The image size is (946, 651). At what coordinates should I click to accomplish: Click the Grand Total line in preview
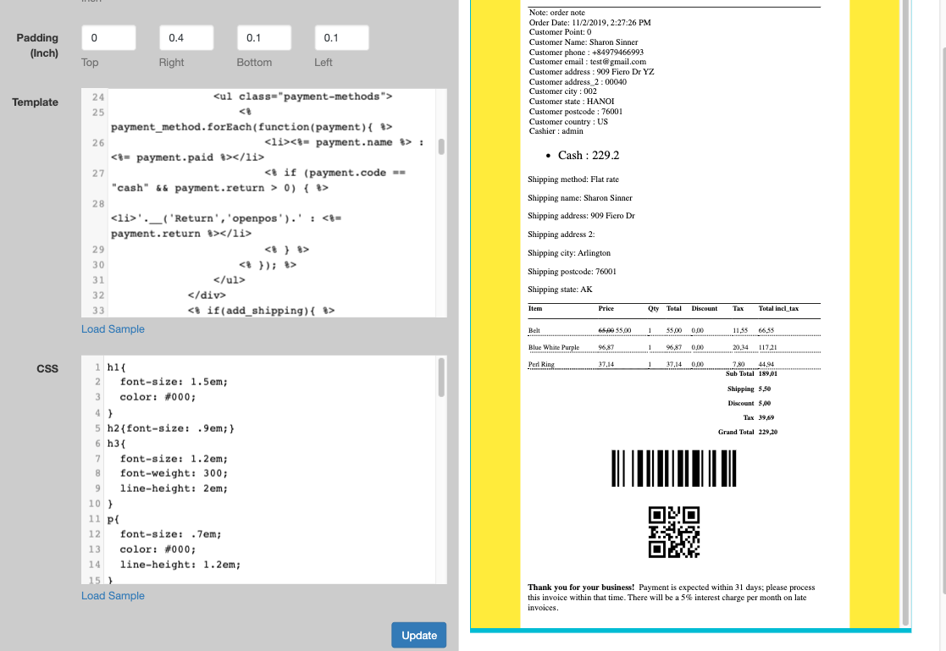pos(748,433)
